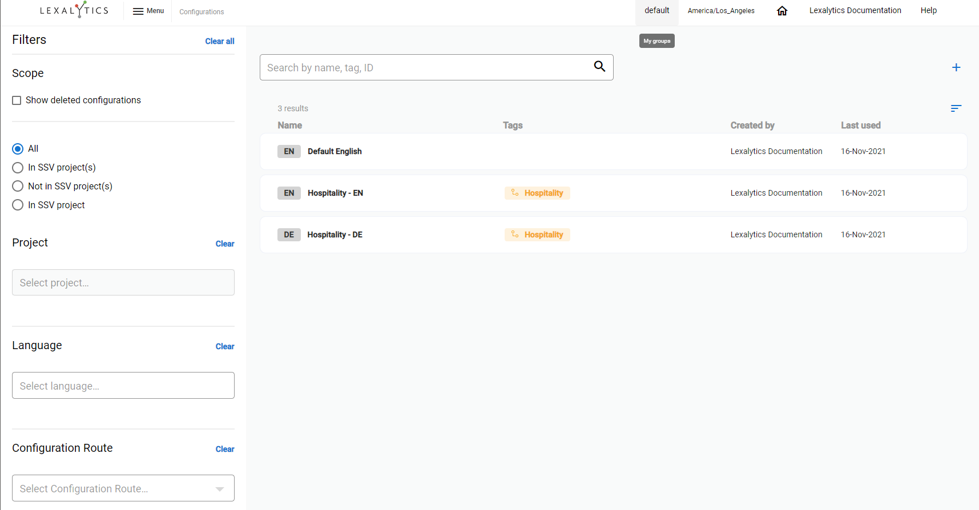The height and width of the screenshot is (510, 979).
Task: Clear the Configuration Route filter
Action: pyautogui.click(x=225, y=449)
